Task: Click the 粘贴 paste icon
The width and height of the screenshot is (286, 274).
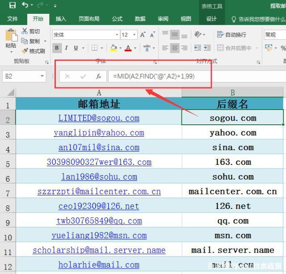Action: pyautogui.click(x=11, y=35)
